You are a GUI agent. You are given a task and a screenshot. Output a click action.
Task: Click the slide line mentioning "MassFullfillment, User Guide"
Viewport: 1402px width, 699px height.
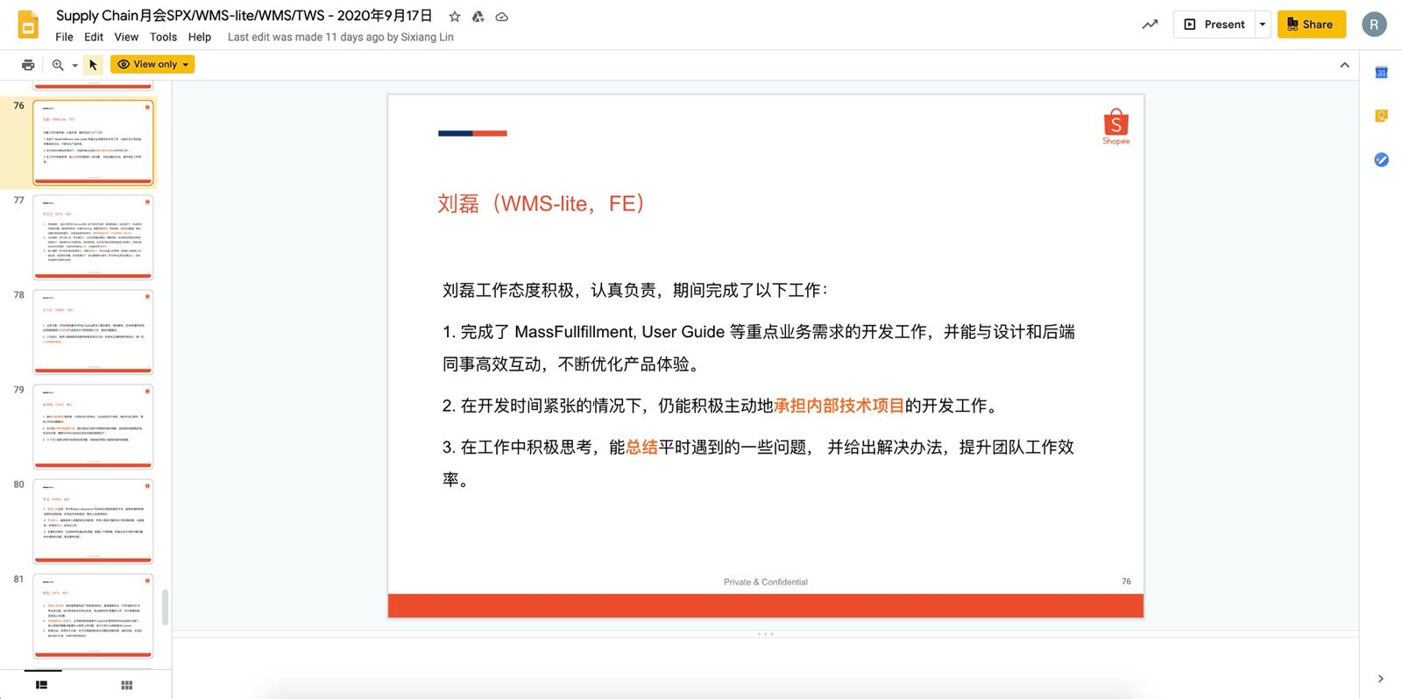pyautogui.click(x=759, y=348)
